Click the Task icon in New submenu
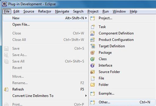The width and height of the screenshot is (156, 106). pos(93,27)
